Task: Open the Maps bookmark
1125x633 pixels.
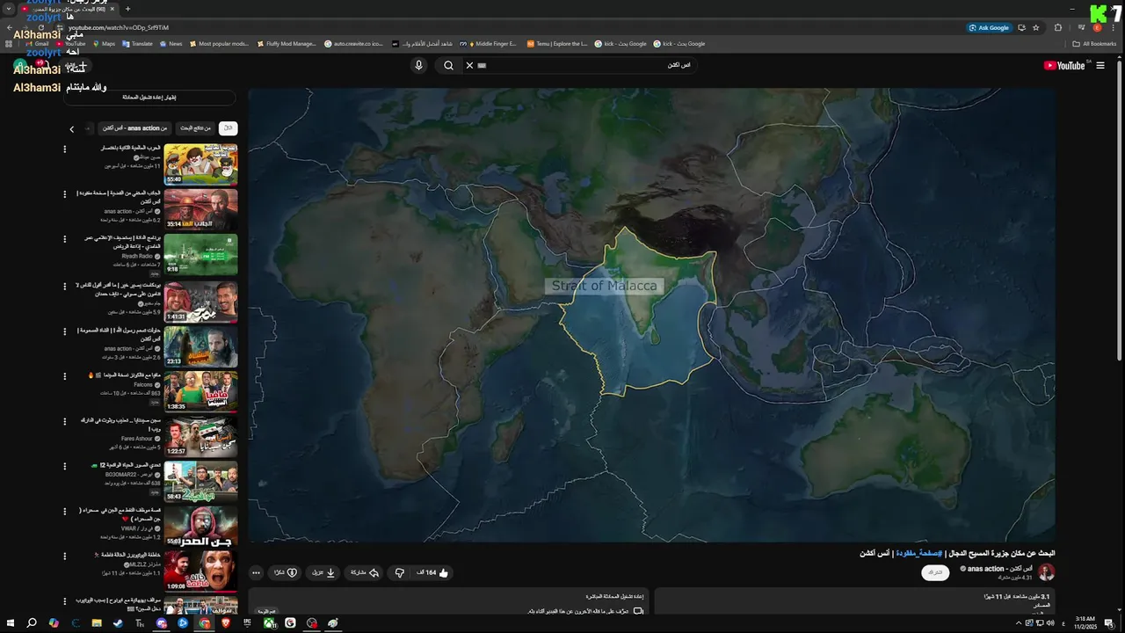Action: click(104, 43)
